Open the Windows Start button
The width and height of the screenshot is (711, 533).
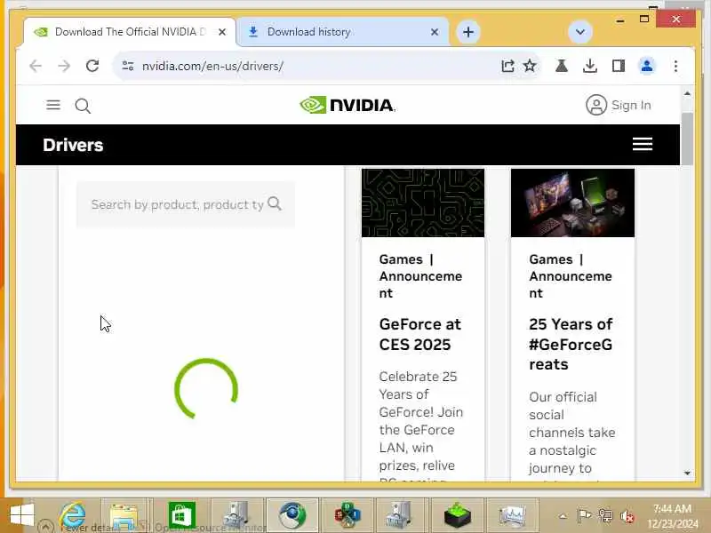tap(21, 516)
